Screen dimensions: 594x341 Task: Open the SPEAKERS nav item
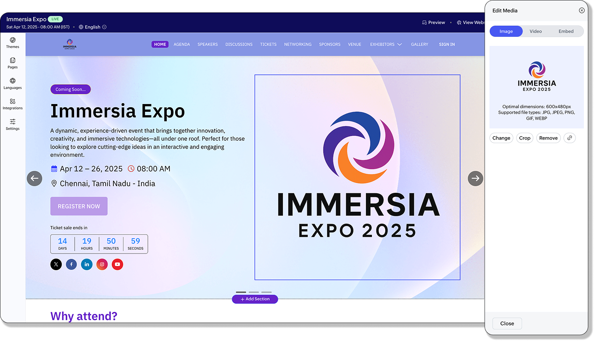[x=207, y=45]
